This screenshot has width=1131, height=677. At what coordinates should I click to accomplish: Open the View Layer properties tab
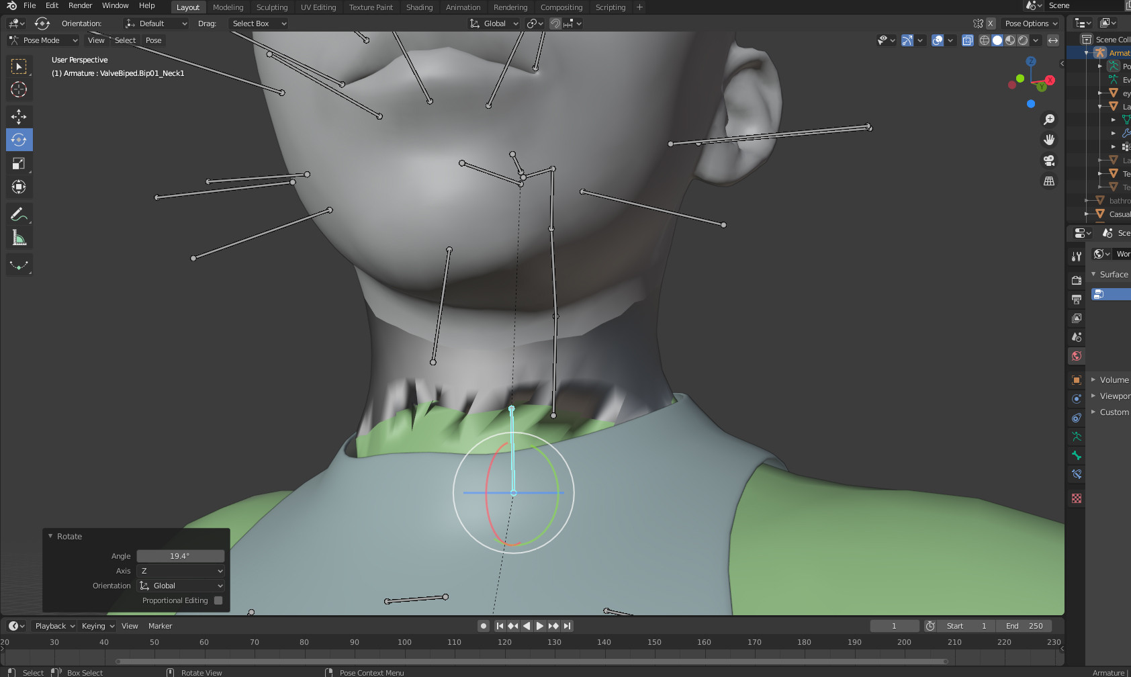click(1077, 318)
